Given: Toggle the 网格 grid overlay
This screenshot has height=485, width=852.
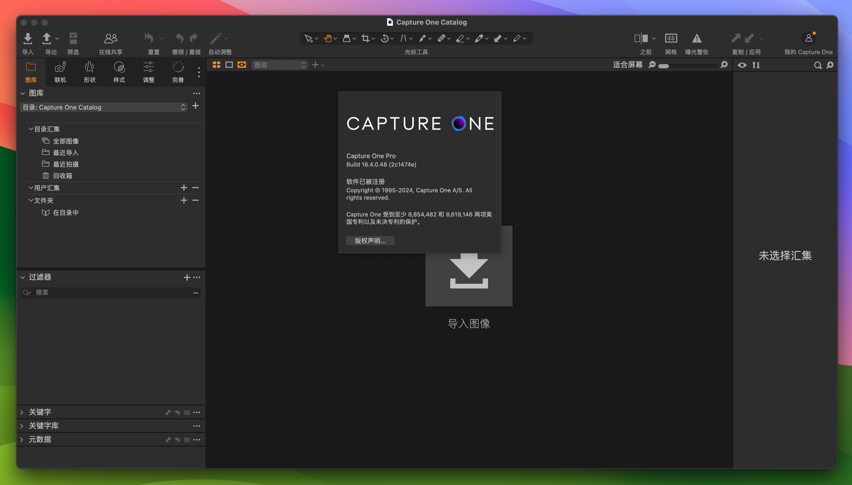Looking at the screenshot, I should [x=671, y=38].
